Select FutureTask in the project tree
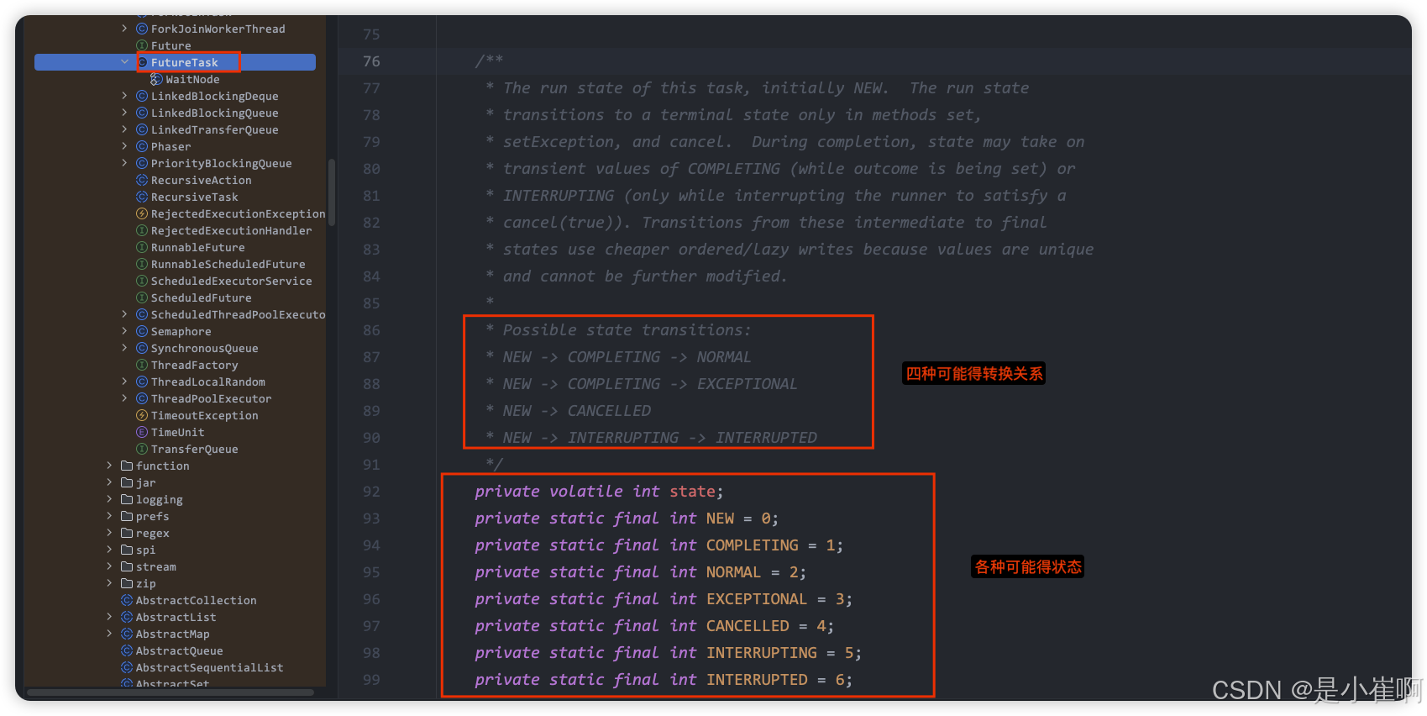 click(x=175, y=62)
